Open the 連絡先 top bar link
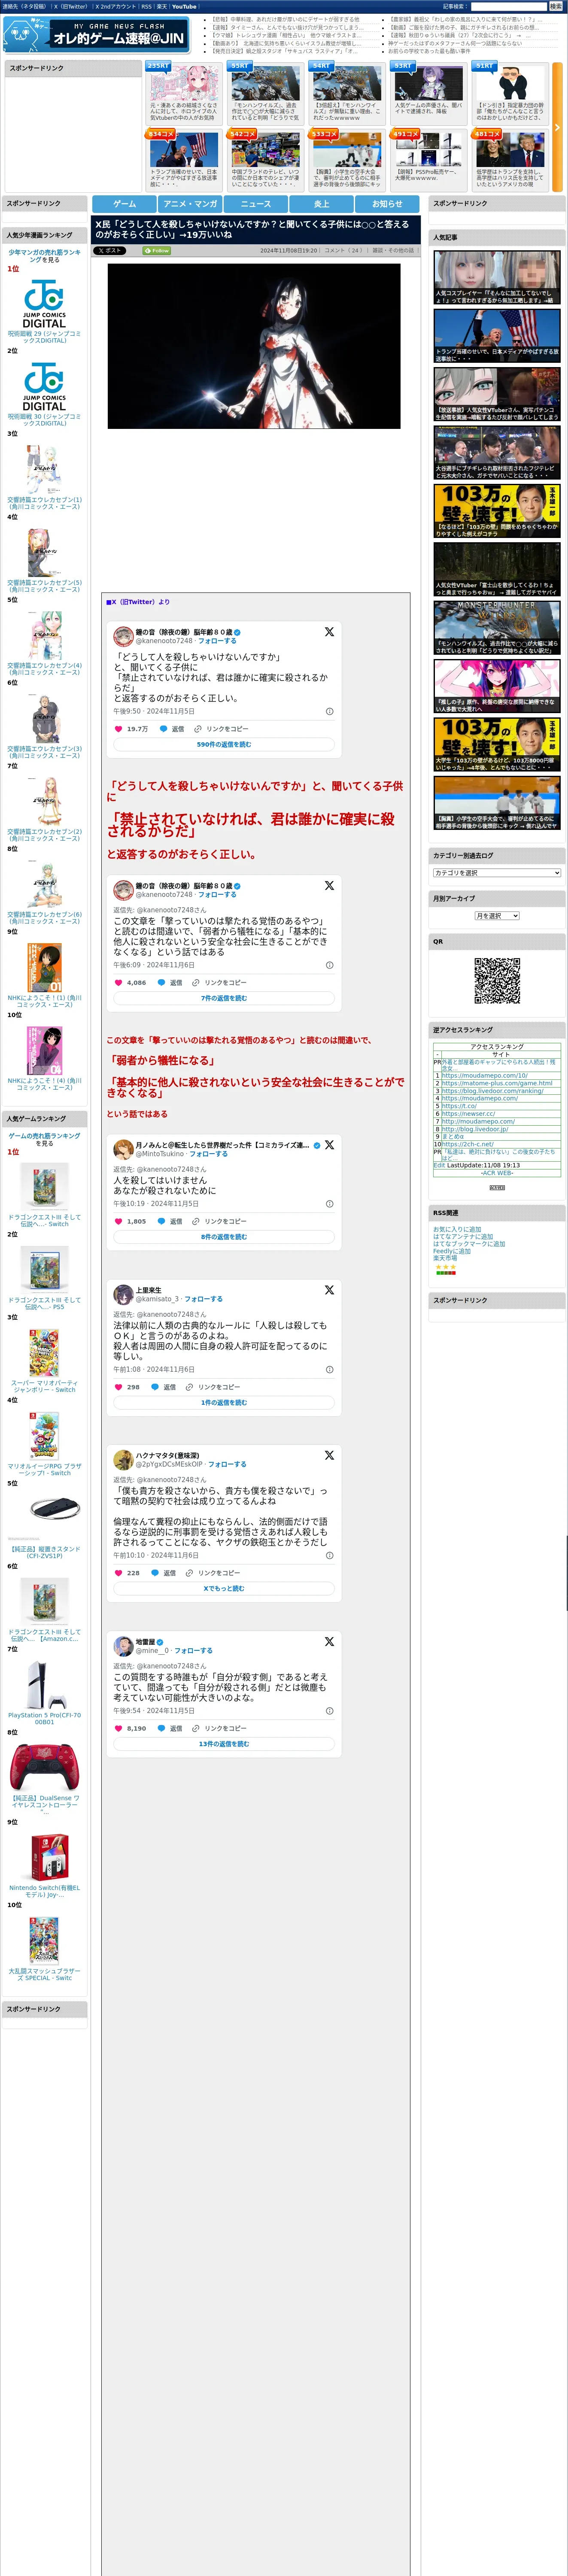The width and height of the screenshot is (568, 2576). [x=24, y=6]
